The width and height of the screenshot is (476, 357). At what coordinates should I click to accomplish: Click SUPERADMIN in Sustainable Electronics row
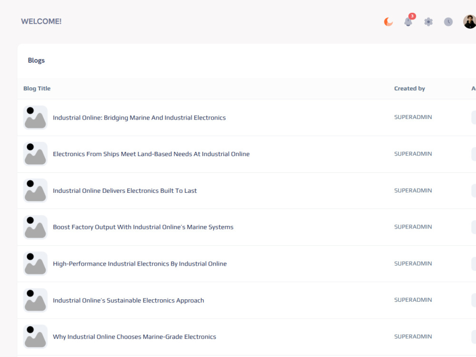413,300
